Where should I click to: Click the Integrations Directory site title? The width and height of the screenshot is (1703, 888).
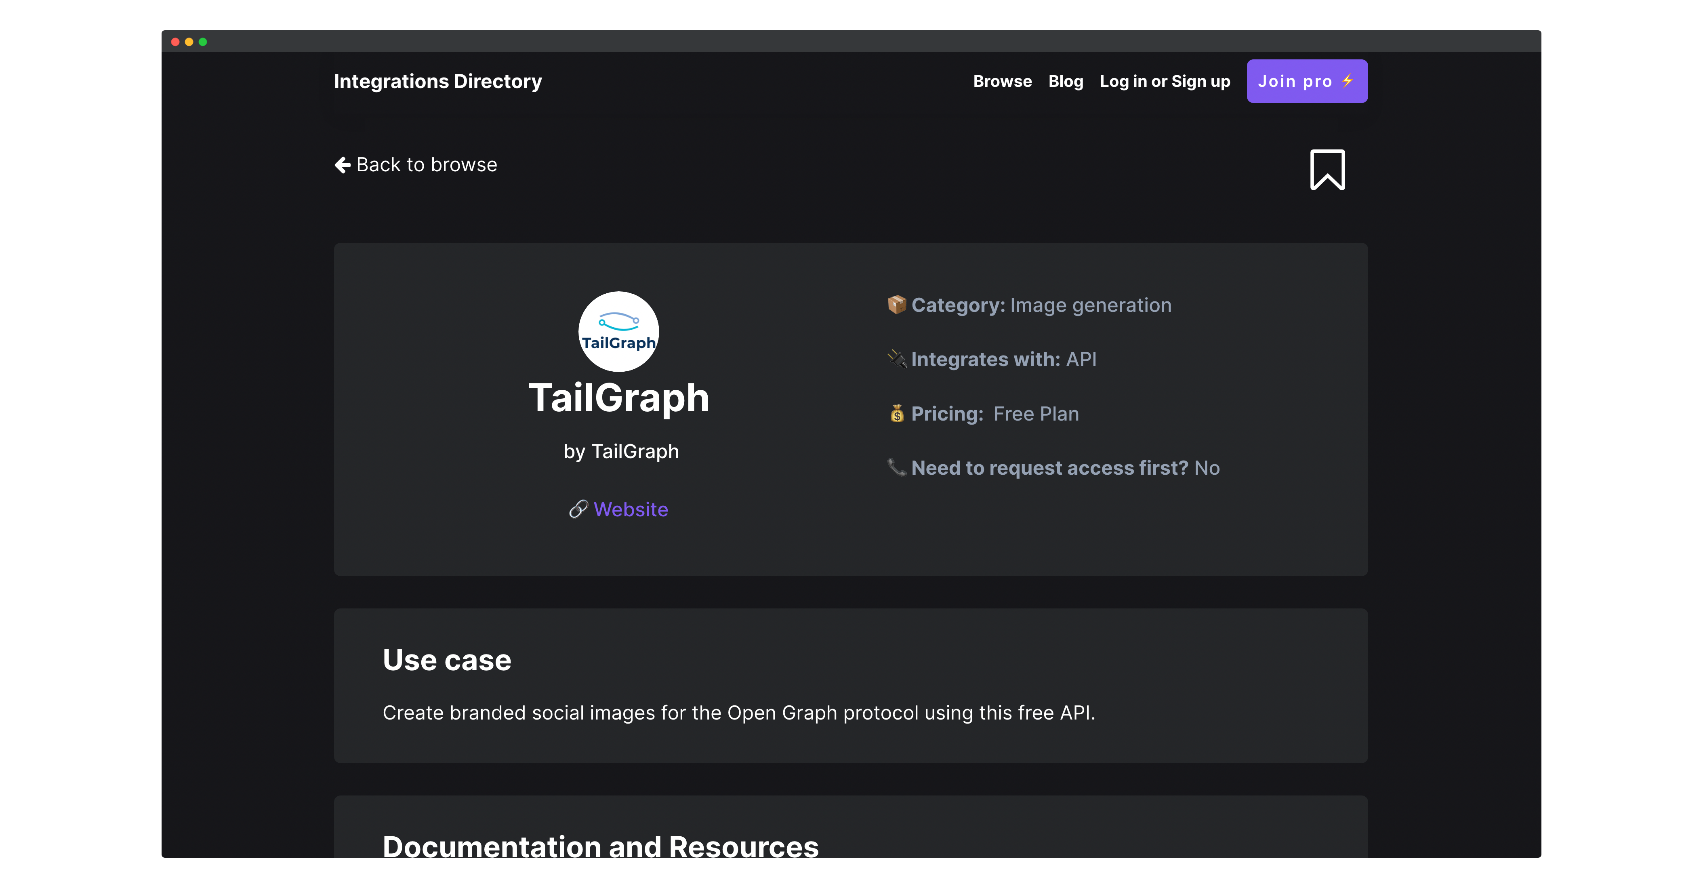click(437, 81)
